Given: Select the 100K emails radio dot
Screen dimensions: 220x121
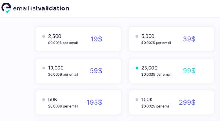Looking at the screenshot, I should (137, 100).
